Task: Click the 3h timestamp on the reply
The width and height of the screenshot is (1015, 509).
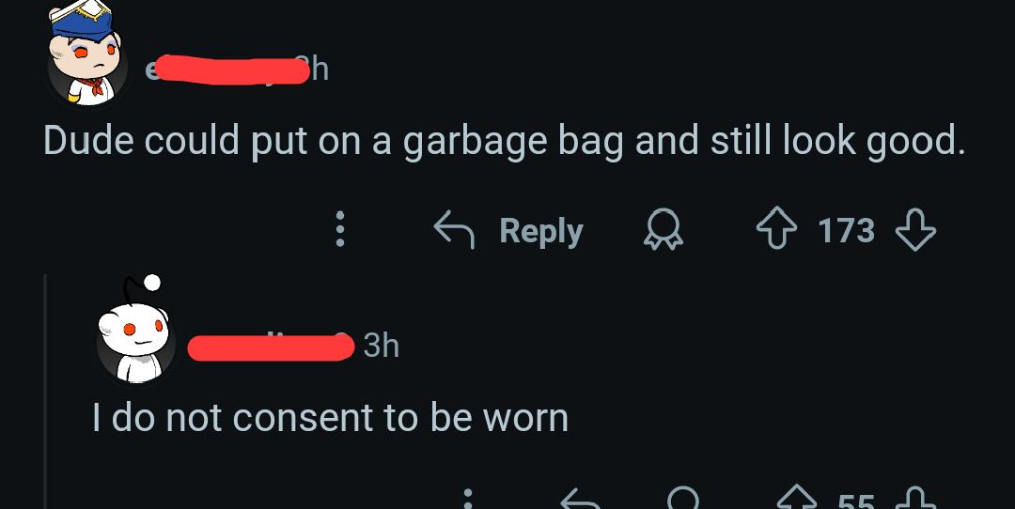Action: tap(382, 346)
